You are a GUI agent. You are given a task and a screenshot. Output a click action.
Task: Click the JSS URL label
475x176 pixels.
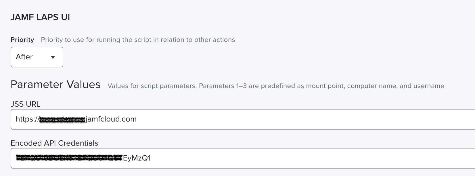click(x=25, y=104)
